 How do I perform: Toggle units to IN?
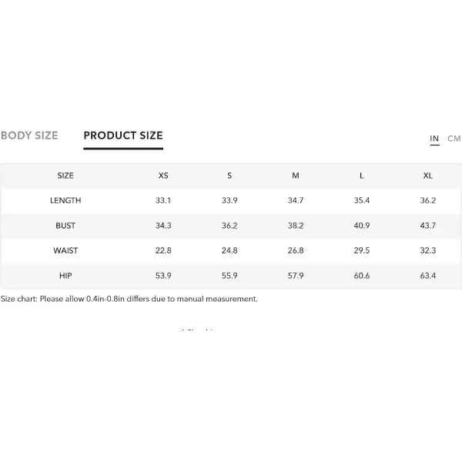(434, 139)
